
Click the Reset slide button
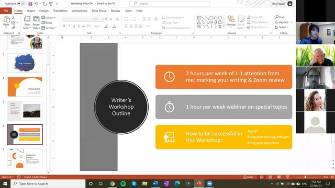point(47,22)
